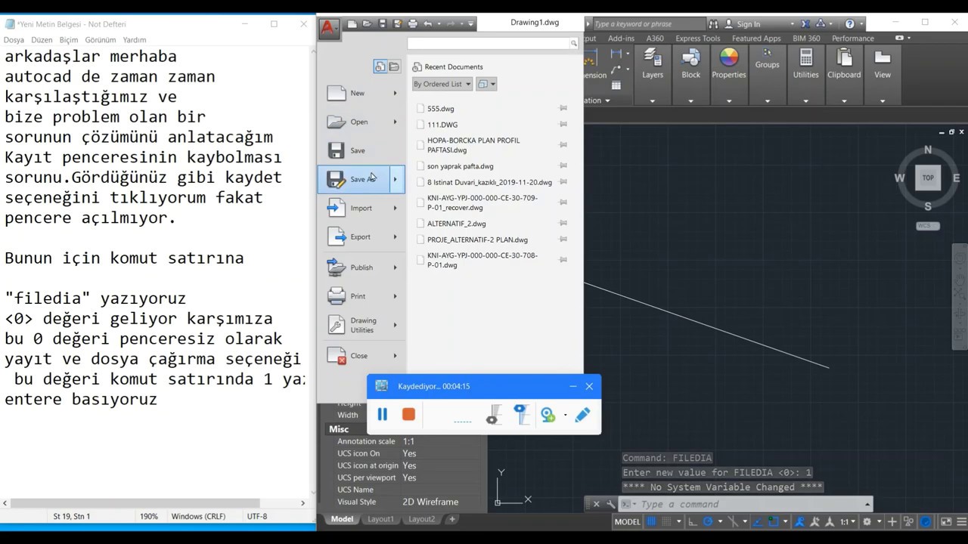The height and width of the screenshot is (544, 968).
Task: Expand the Print submenu arrow
Action: (x=395, y=296)
